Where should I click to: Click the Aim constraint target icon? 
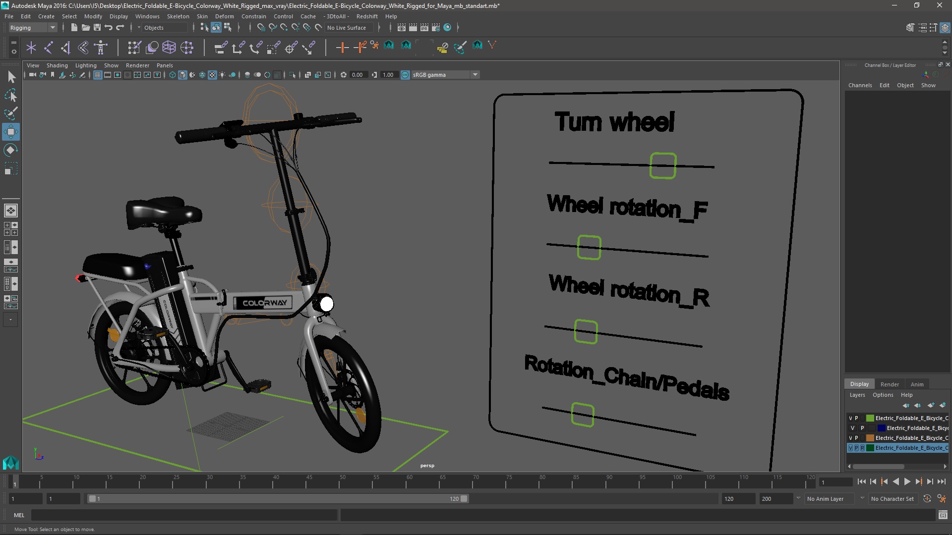[x=291, y=48]
